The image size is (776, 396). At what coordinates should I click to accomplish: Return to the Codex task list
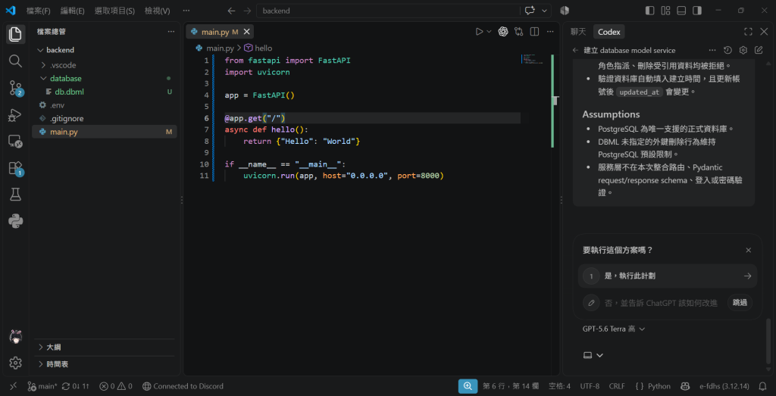575,51
